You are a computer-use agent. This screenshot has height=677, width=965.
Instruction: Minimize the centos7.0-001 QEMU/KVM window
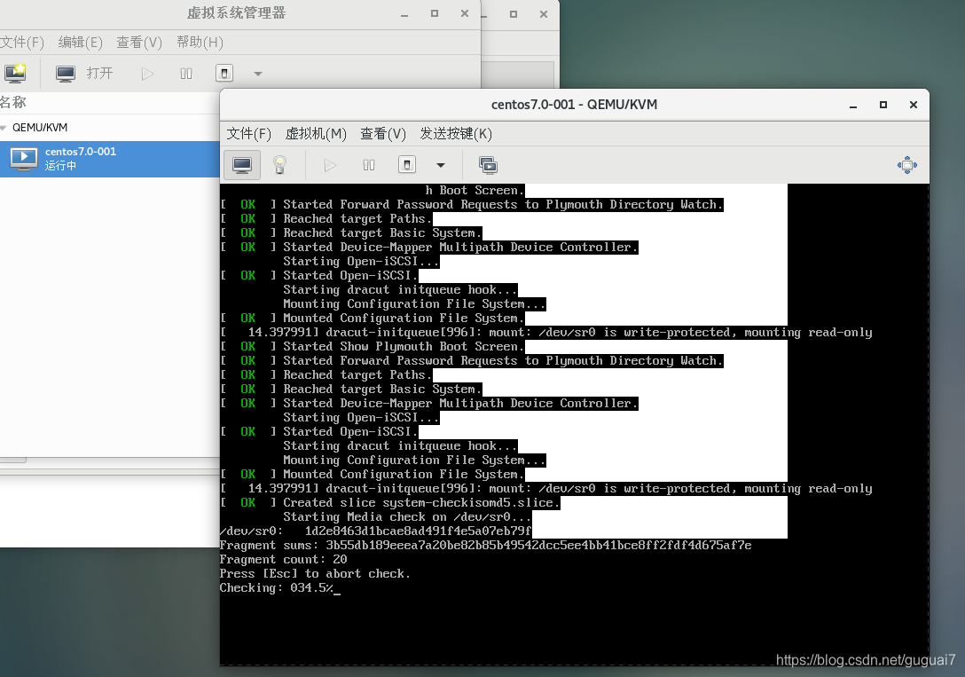[x=853, y=106]
